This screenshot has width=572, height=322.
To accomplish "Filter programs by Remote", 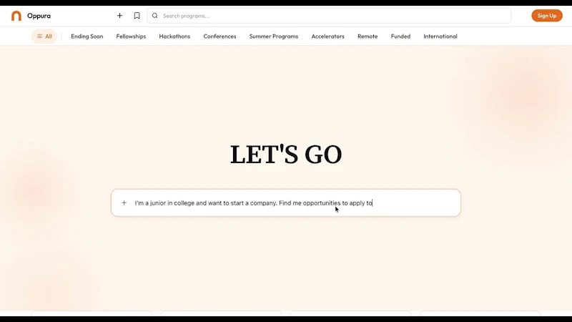I will click(x=368, y=36).
